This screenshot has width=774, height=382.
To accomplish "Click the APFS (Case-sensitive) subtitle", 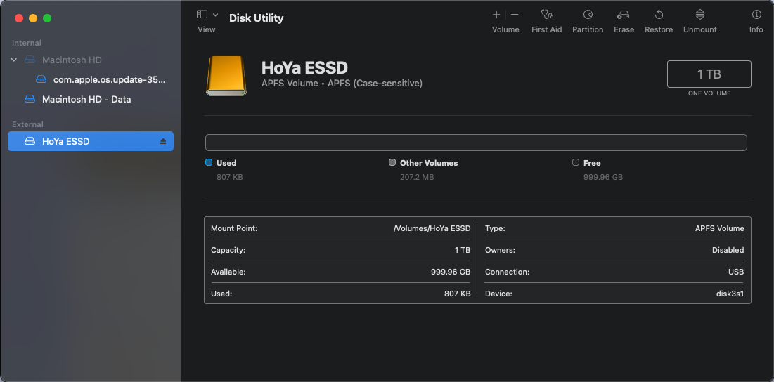I will click(x=375, y=84).
